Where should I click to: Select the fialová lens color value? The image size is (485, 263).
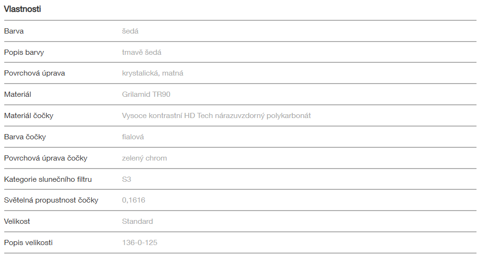click(133, 137)
